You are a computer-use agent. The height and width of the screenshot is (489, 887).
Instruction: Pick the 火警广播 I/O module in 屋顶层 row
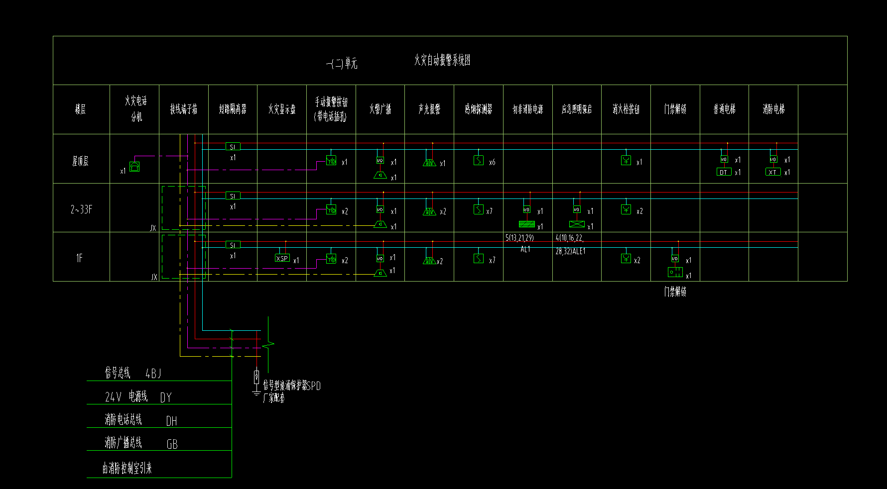380,160
